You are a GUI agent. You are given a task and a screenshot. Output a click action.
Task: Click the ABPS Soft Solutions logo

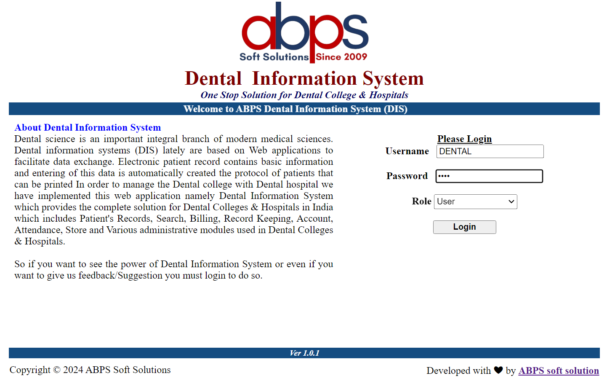[304, 33]
